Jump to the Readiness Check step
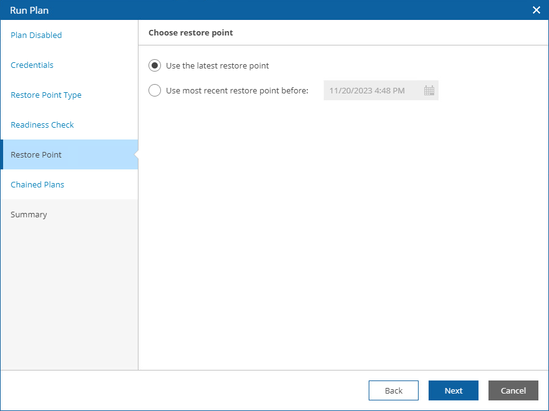549x411 pixels. 42,125
